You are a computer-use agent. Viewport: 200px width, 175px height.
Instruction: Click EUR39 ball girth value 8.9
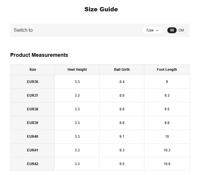[x=122, y=123]
